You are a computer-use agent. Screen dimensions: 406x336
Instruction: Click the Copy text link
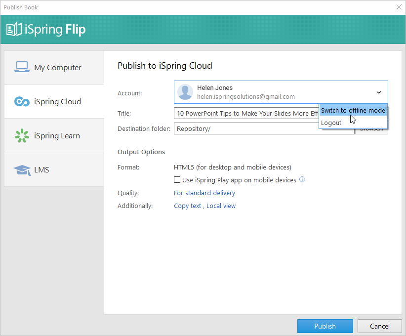[188, 206]
